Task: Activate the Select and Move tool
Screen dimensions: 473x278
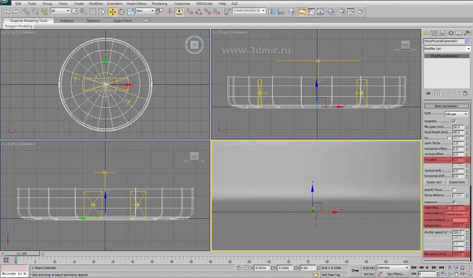Action: (112, 12)
